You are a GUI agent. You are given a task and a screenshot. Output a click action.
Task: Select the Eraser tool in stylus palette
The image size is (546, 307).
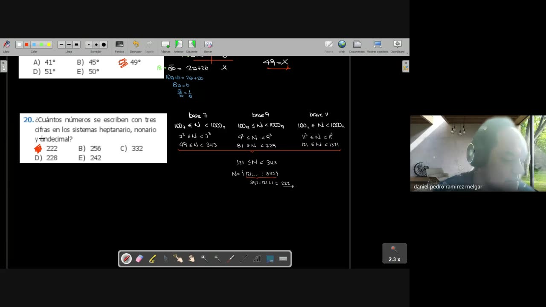pos(139,258)
